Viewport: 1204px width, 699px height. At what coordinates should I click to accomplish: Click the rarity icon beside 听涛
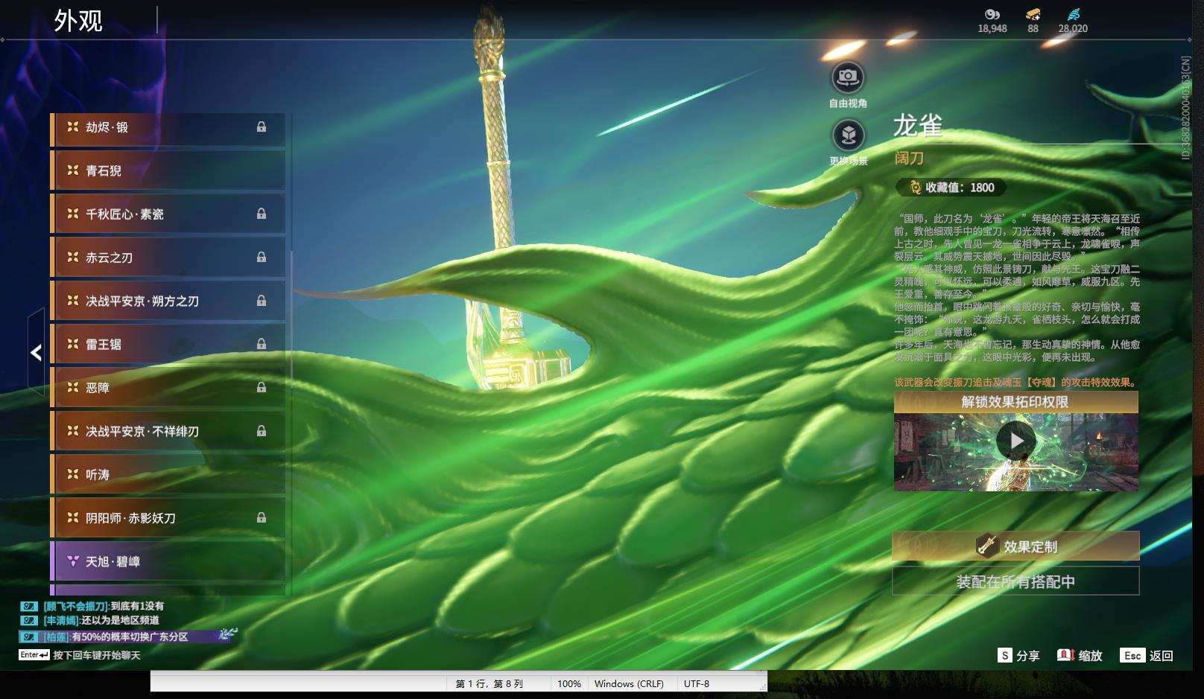coord(72,474)
